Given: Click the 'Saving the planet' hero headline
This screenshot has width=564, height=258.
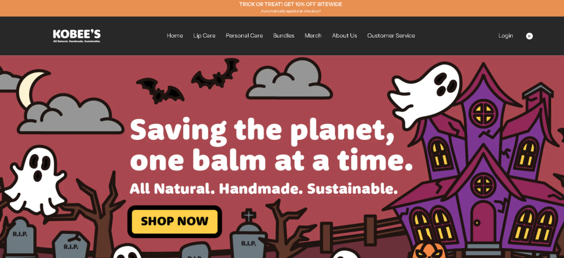Looking at the screenshot, I should click(x=271, y=145).
